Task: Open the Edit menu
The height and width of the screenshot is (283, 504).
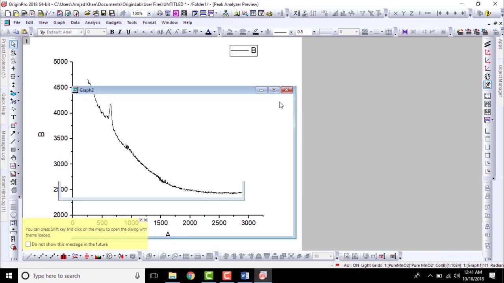Action: [29, 22]
